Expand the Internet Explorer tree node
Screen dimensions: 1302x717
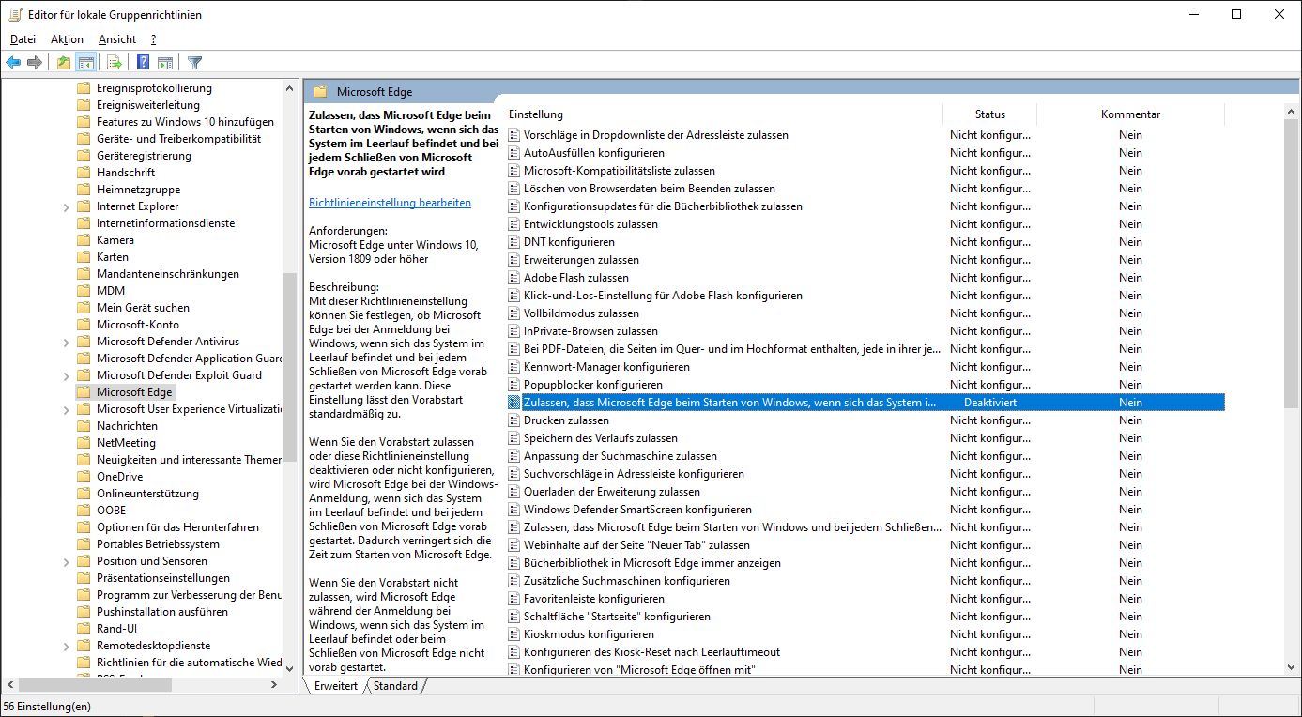point(66,206)
